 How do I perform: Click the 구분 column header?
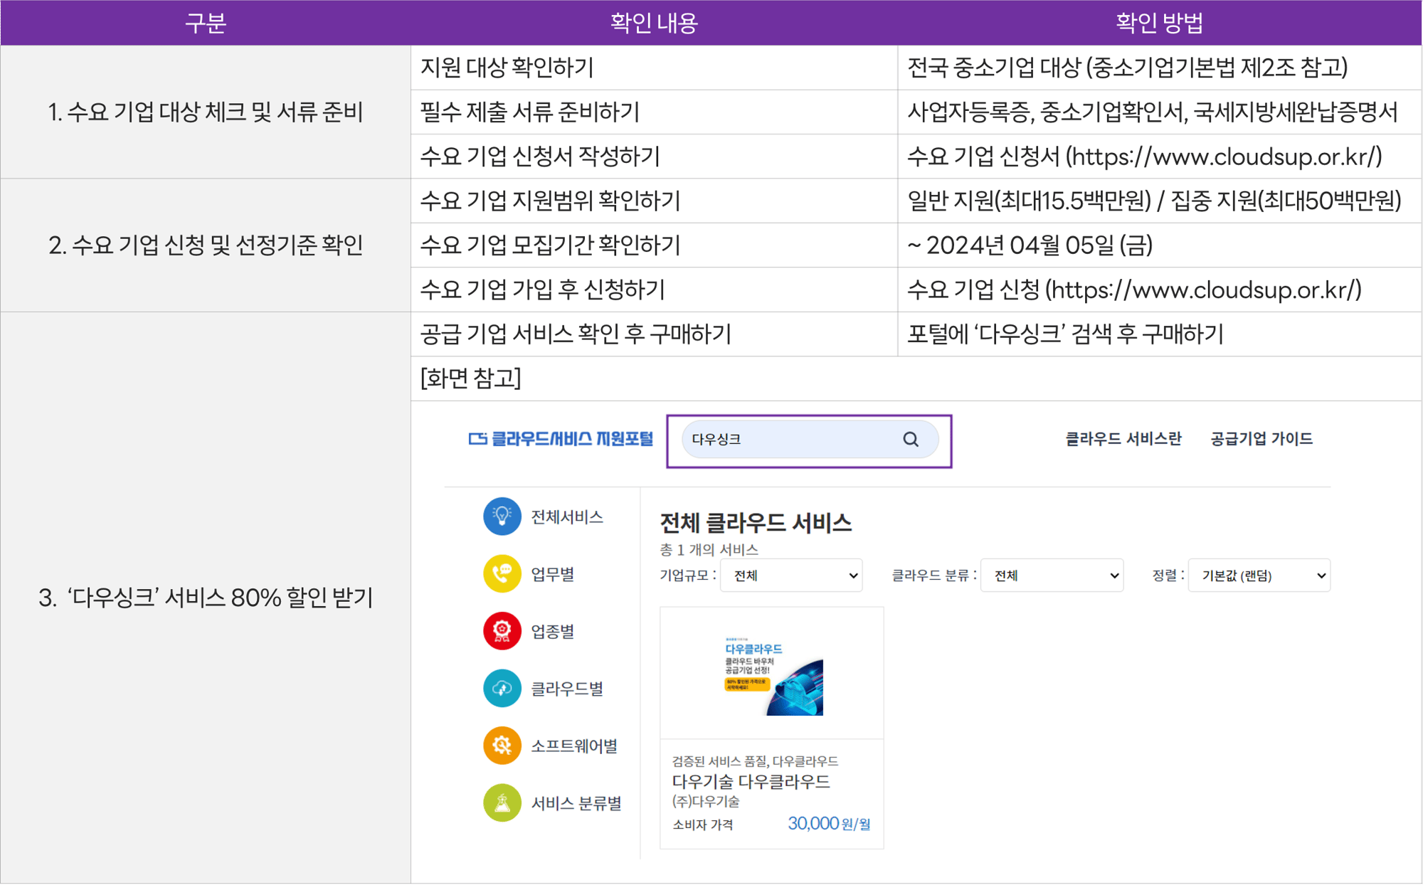(206, 23)
